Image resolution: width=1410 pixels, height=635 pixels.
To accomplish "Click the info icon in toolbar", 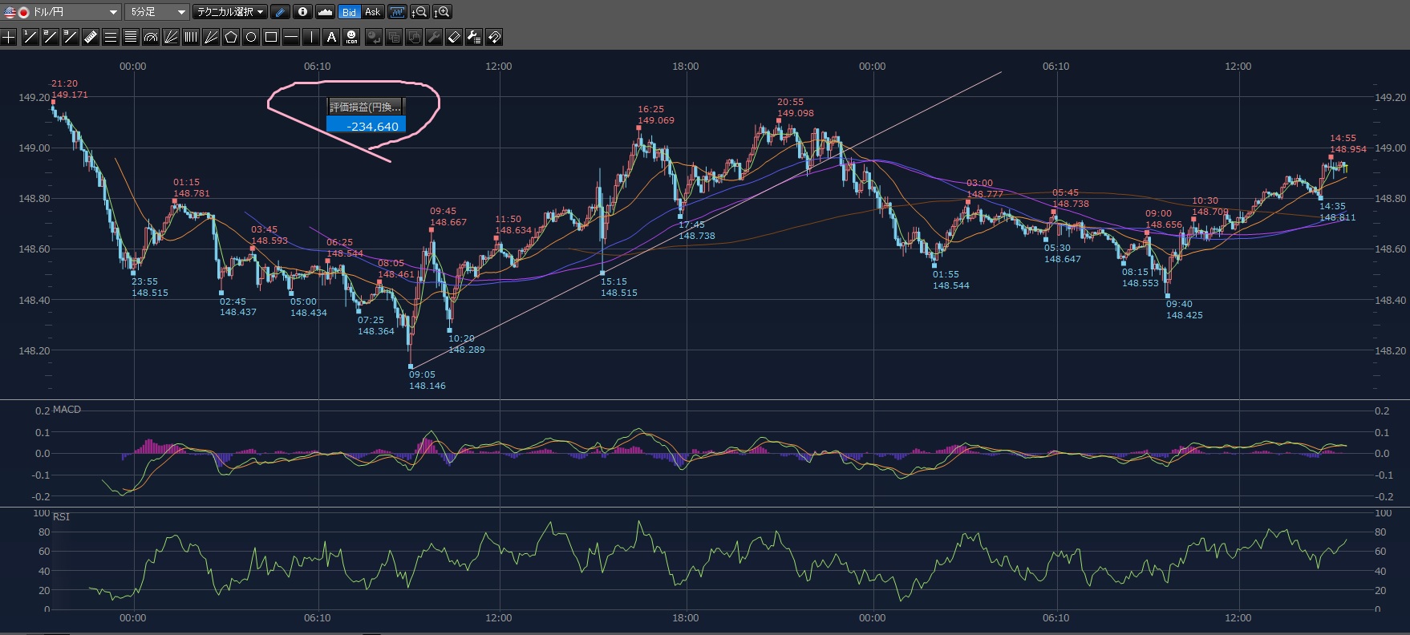I will click(302, 12).
